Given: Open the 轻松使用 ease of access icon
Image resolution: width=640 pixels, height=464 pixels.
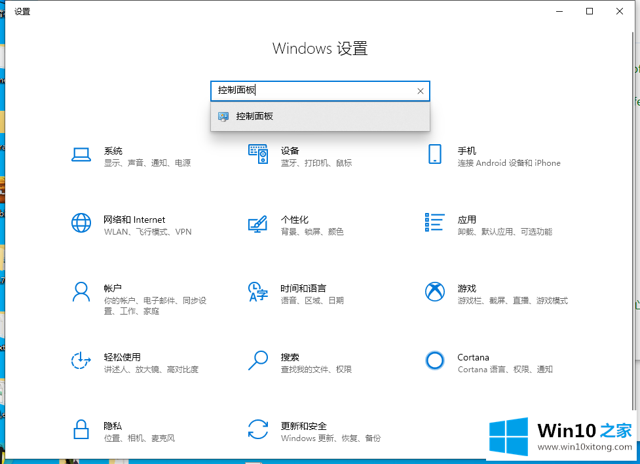Looking at the screenshot, I should coord(81,360).
